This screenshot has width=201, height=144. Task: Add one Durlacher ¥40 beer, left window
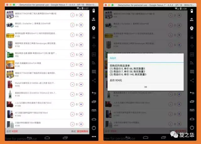[81, 25]
